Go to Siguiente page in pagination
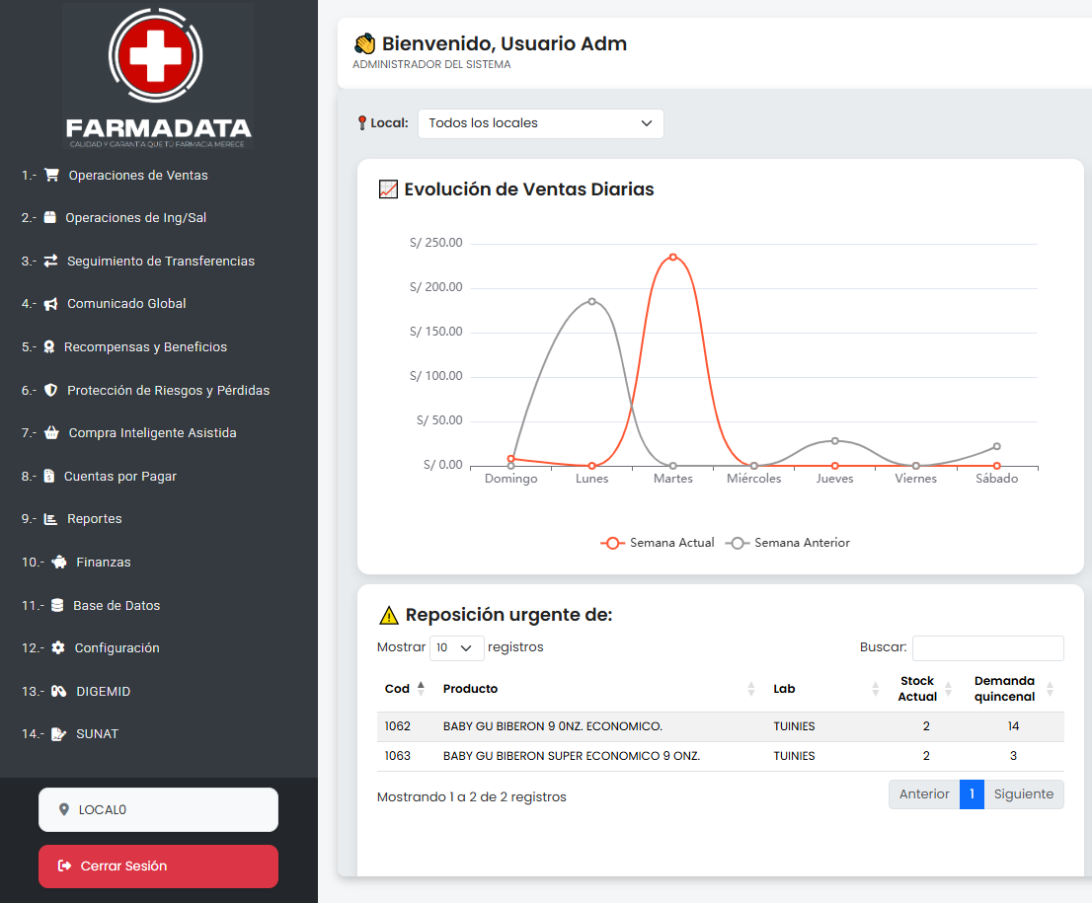1092x904 pixels. 1023,794
